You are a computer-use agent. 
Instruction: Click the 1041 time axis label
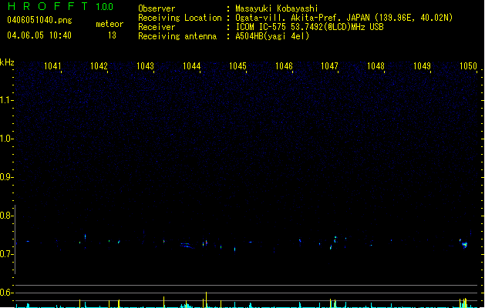tap(52, 66)
